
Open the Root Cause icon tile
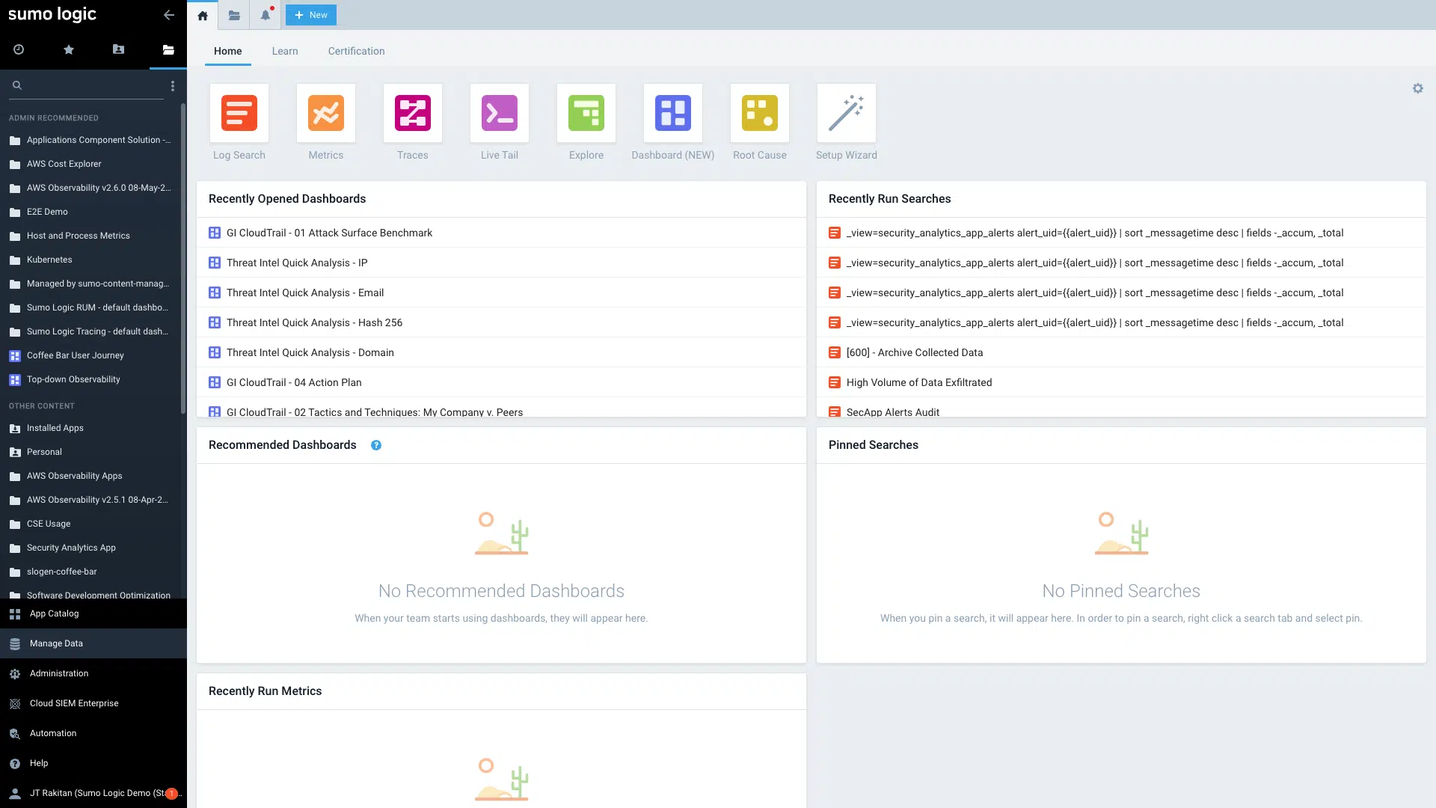coord(759,113)
